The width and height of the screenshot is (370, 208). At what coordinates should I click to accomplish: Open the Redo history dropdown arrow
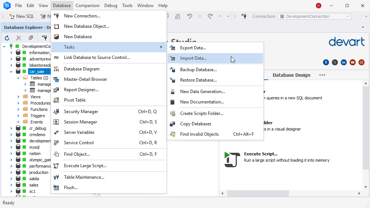(x=220, y=16)
